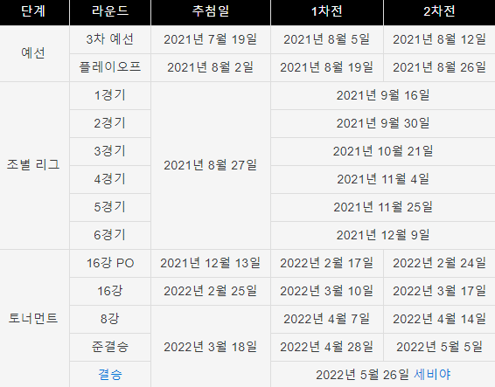Click the 3경기 round cell

(110, 151)
